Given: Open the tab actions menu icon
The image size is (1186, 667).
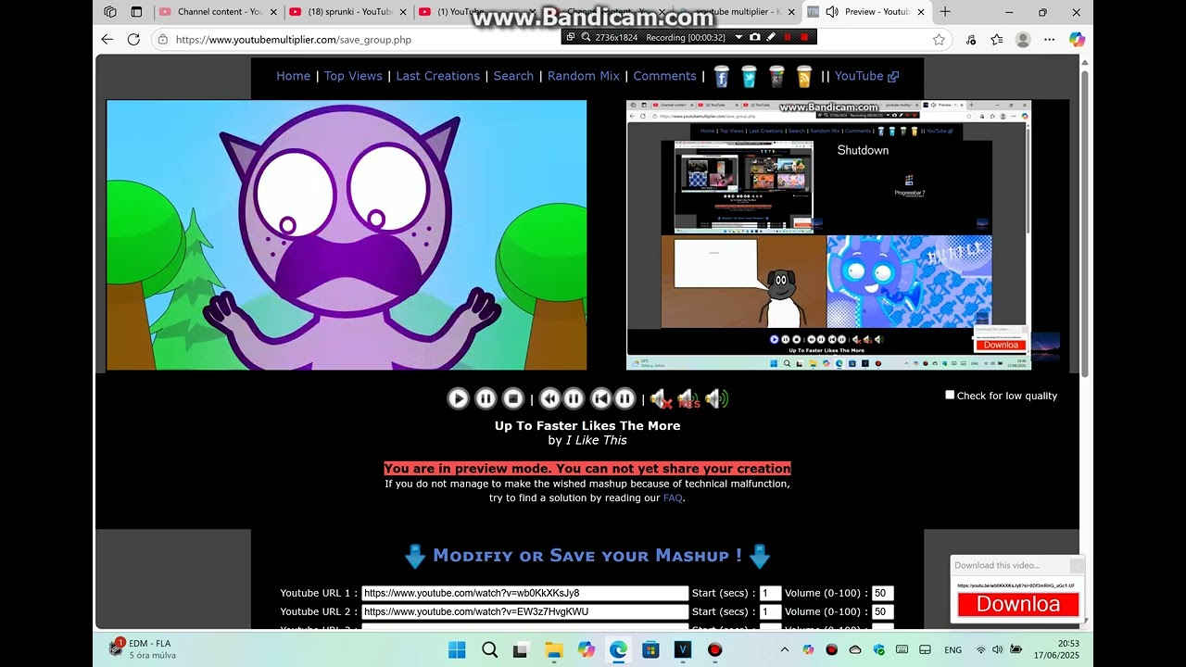Looking at the screenshot, I should (136, 12).
